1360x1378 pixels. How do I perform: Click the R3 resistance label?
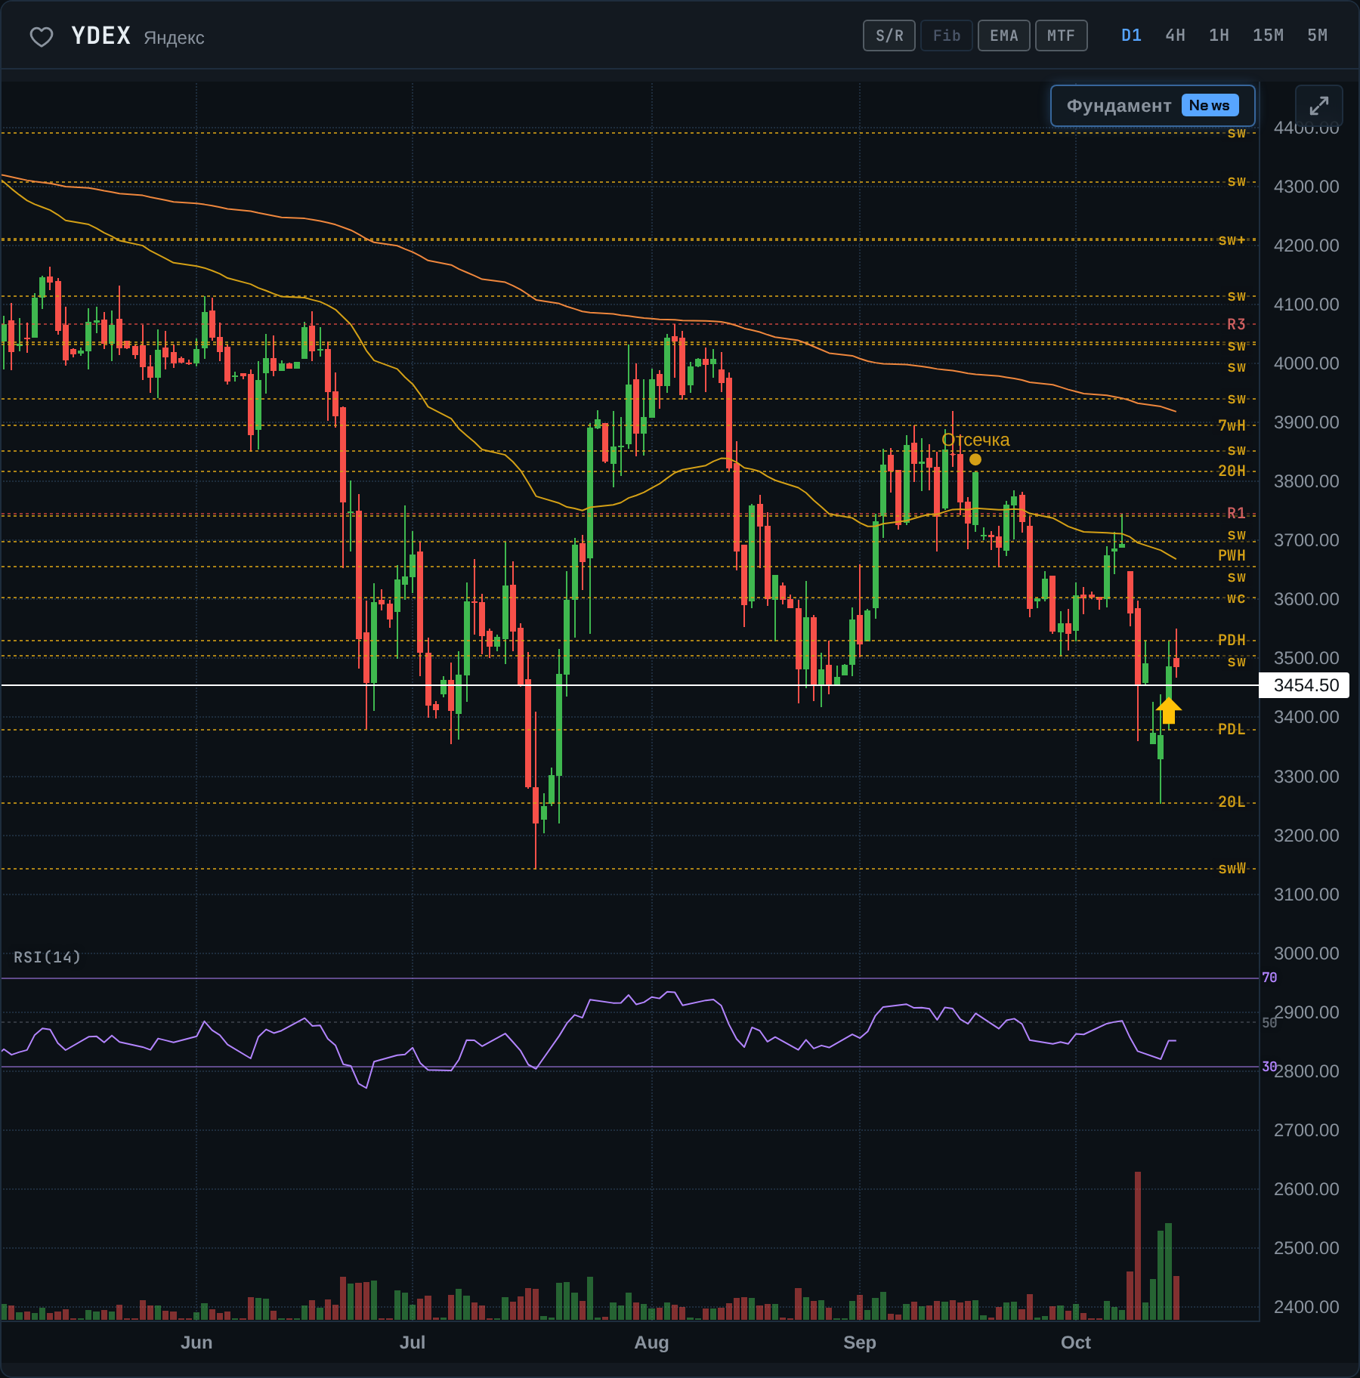1236,324
